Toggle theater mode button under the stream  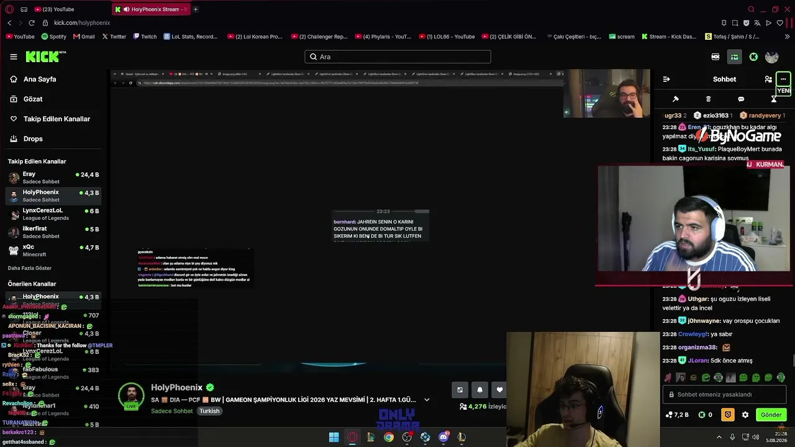click(x=460, y=390)
